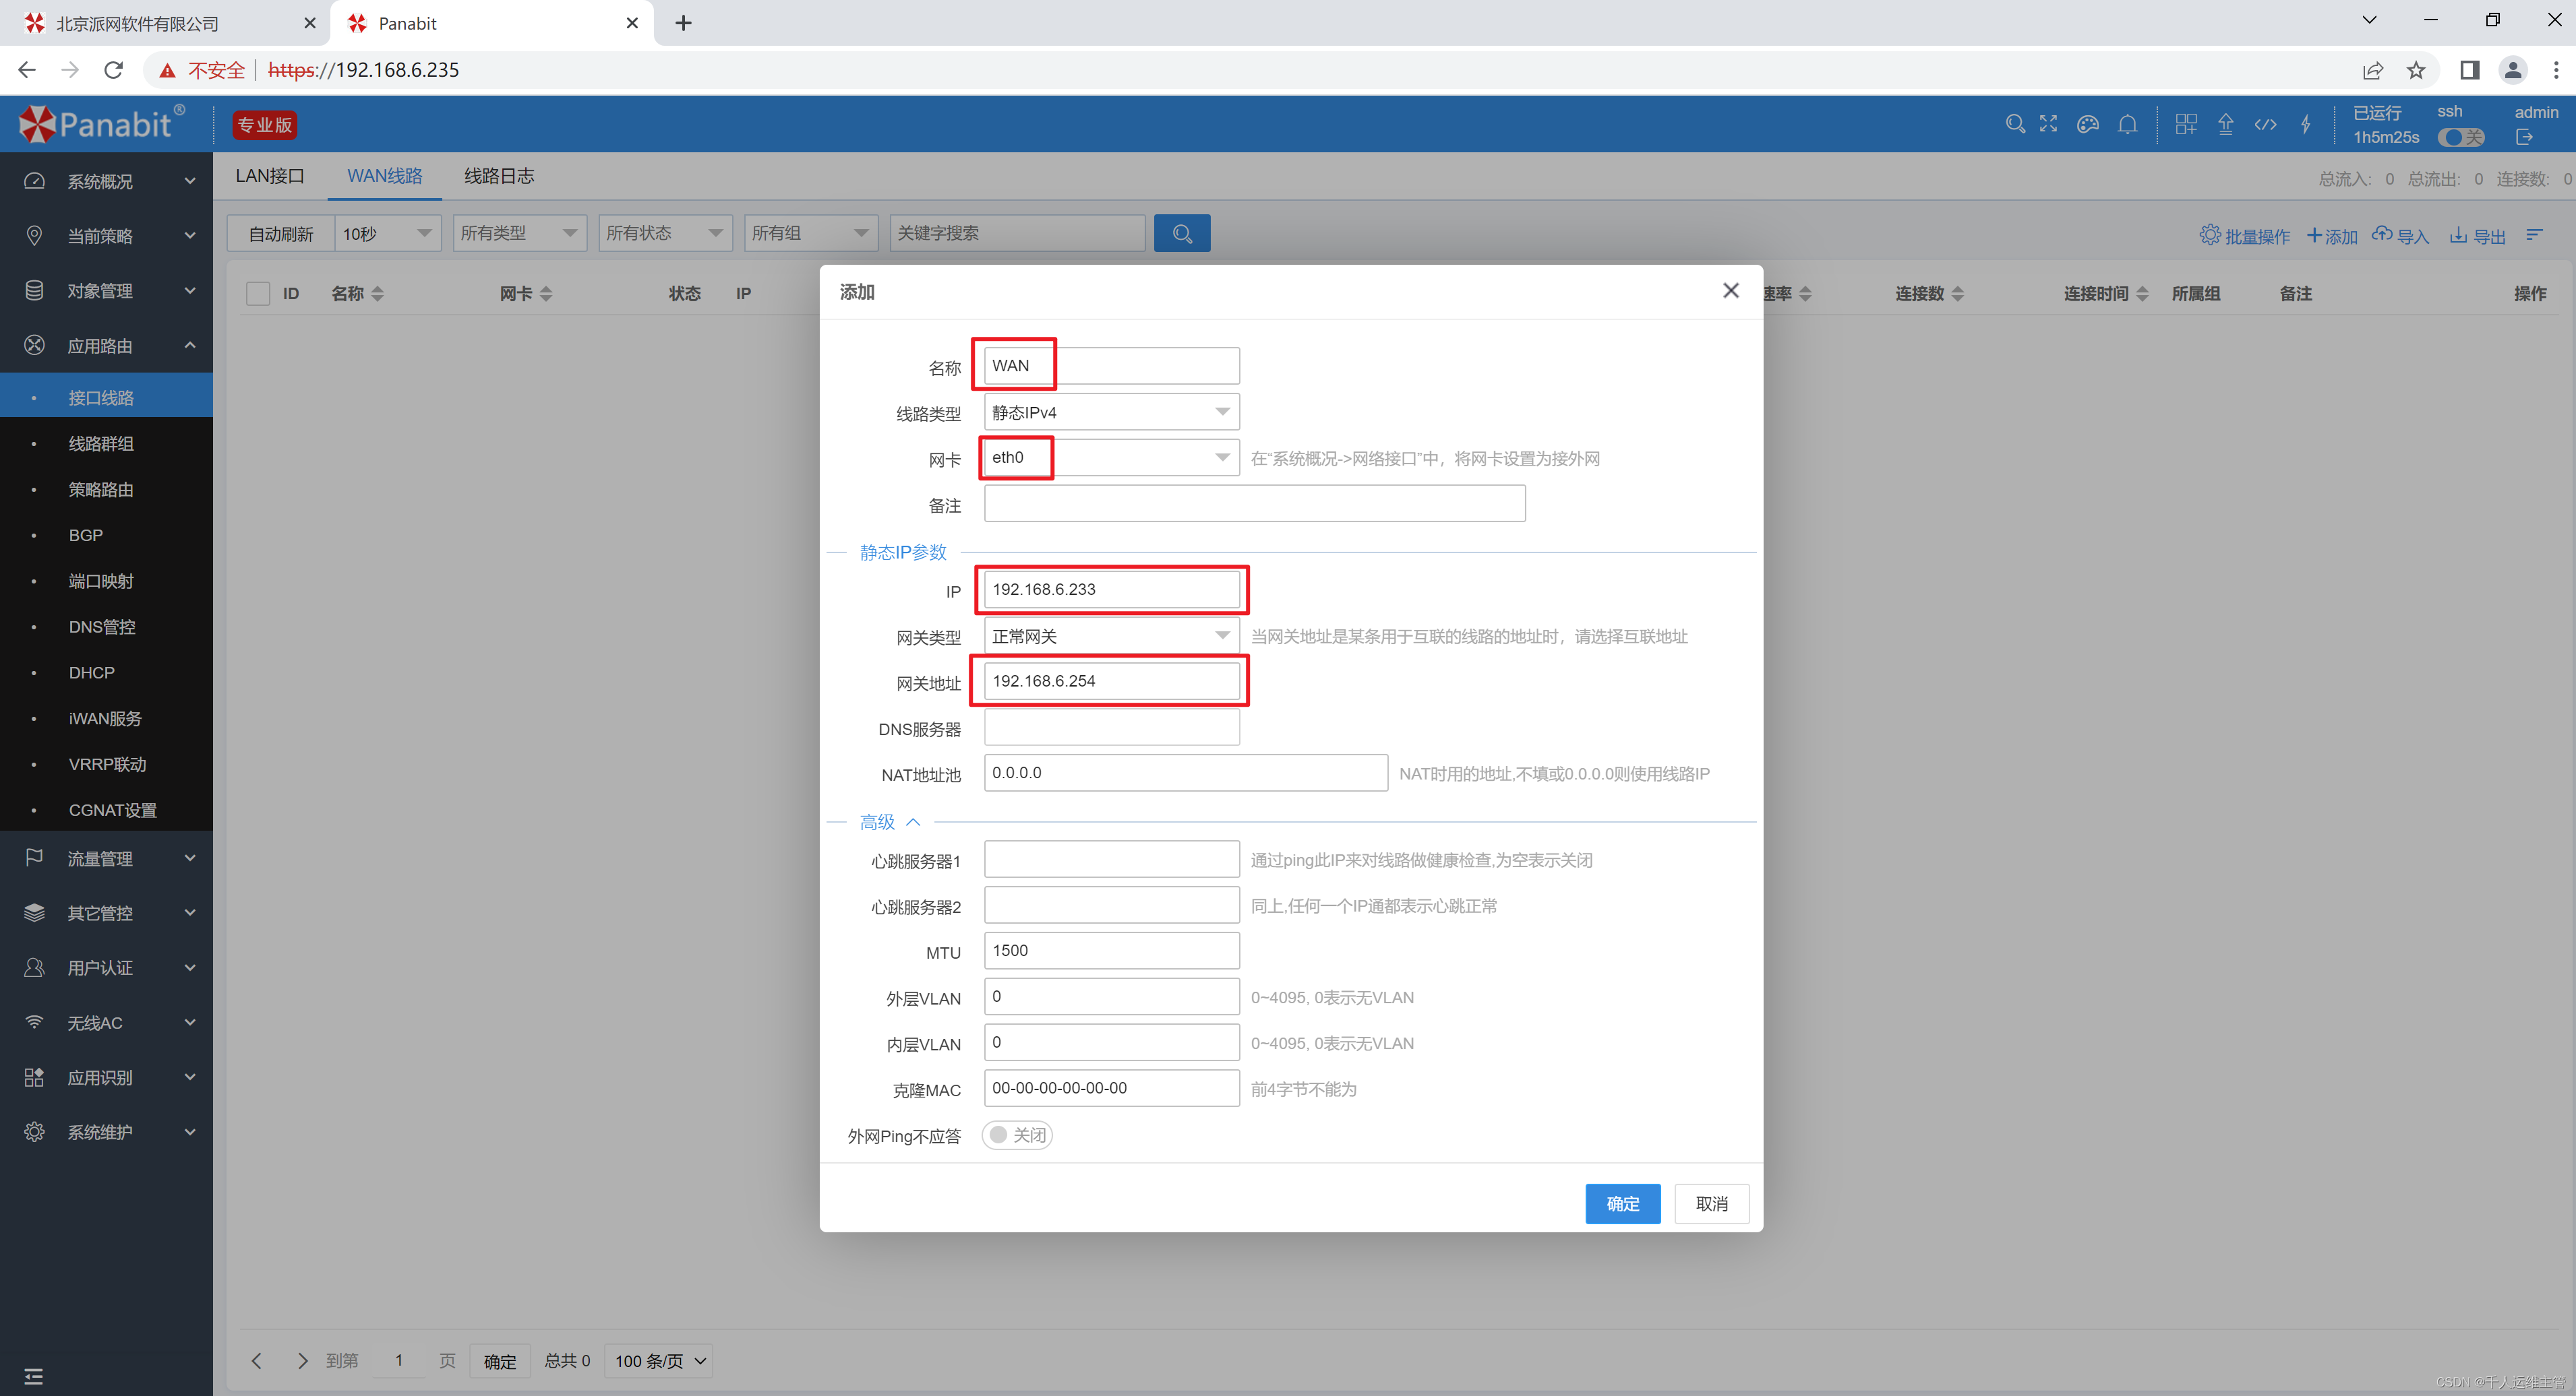This screenshot has height=1396, width=2576.
Task: Open 所有类型 filter dropdown
Action: [x=520, y=233]
